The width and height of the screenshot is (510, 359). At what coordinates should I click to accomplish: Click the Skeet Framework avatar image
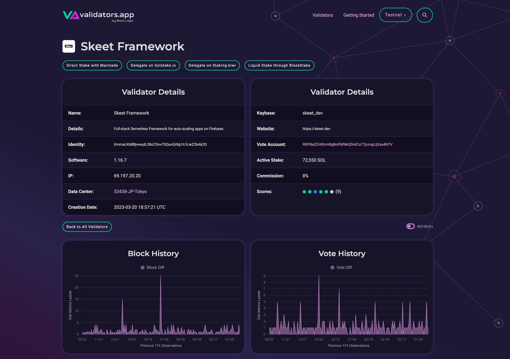point(69,46)
